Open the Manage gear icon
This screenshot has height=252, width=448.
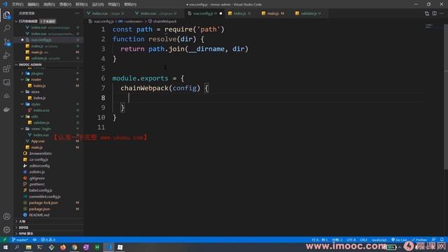[6, 230]
